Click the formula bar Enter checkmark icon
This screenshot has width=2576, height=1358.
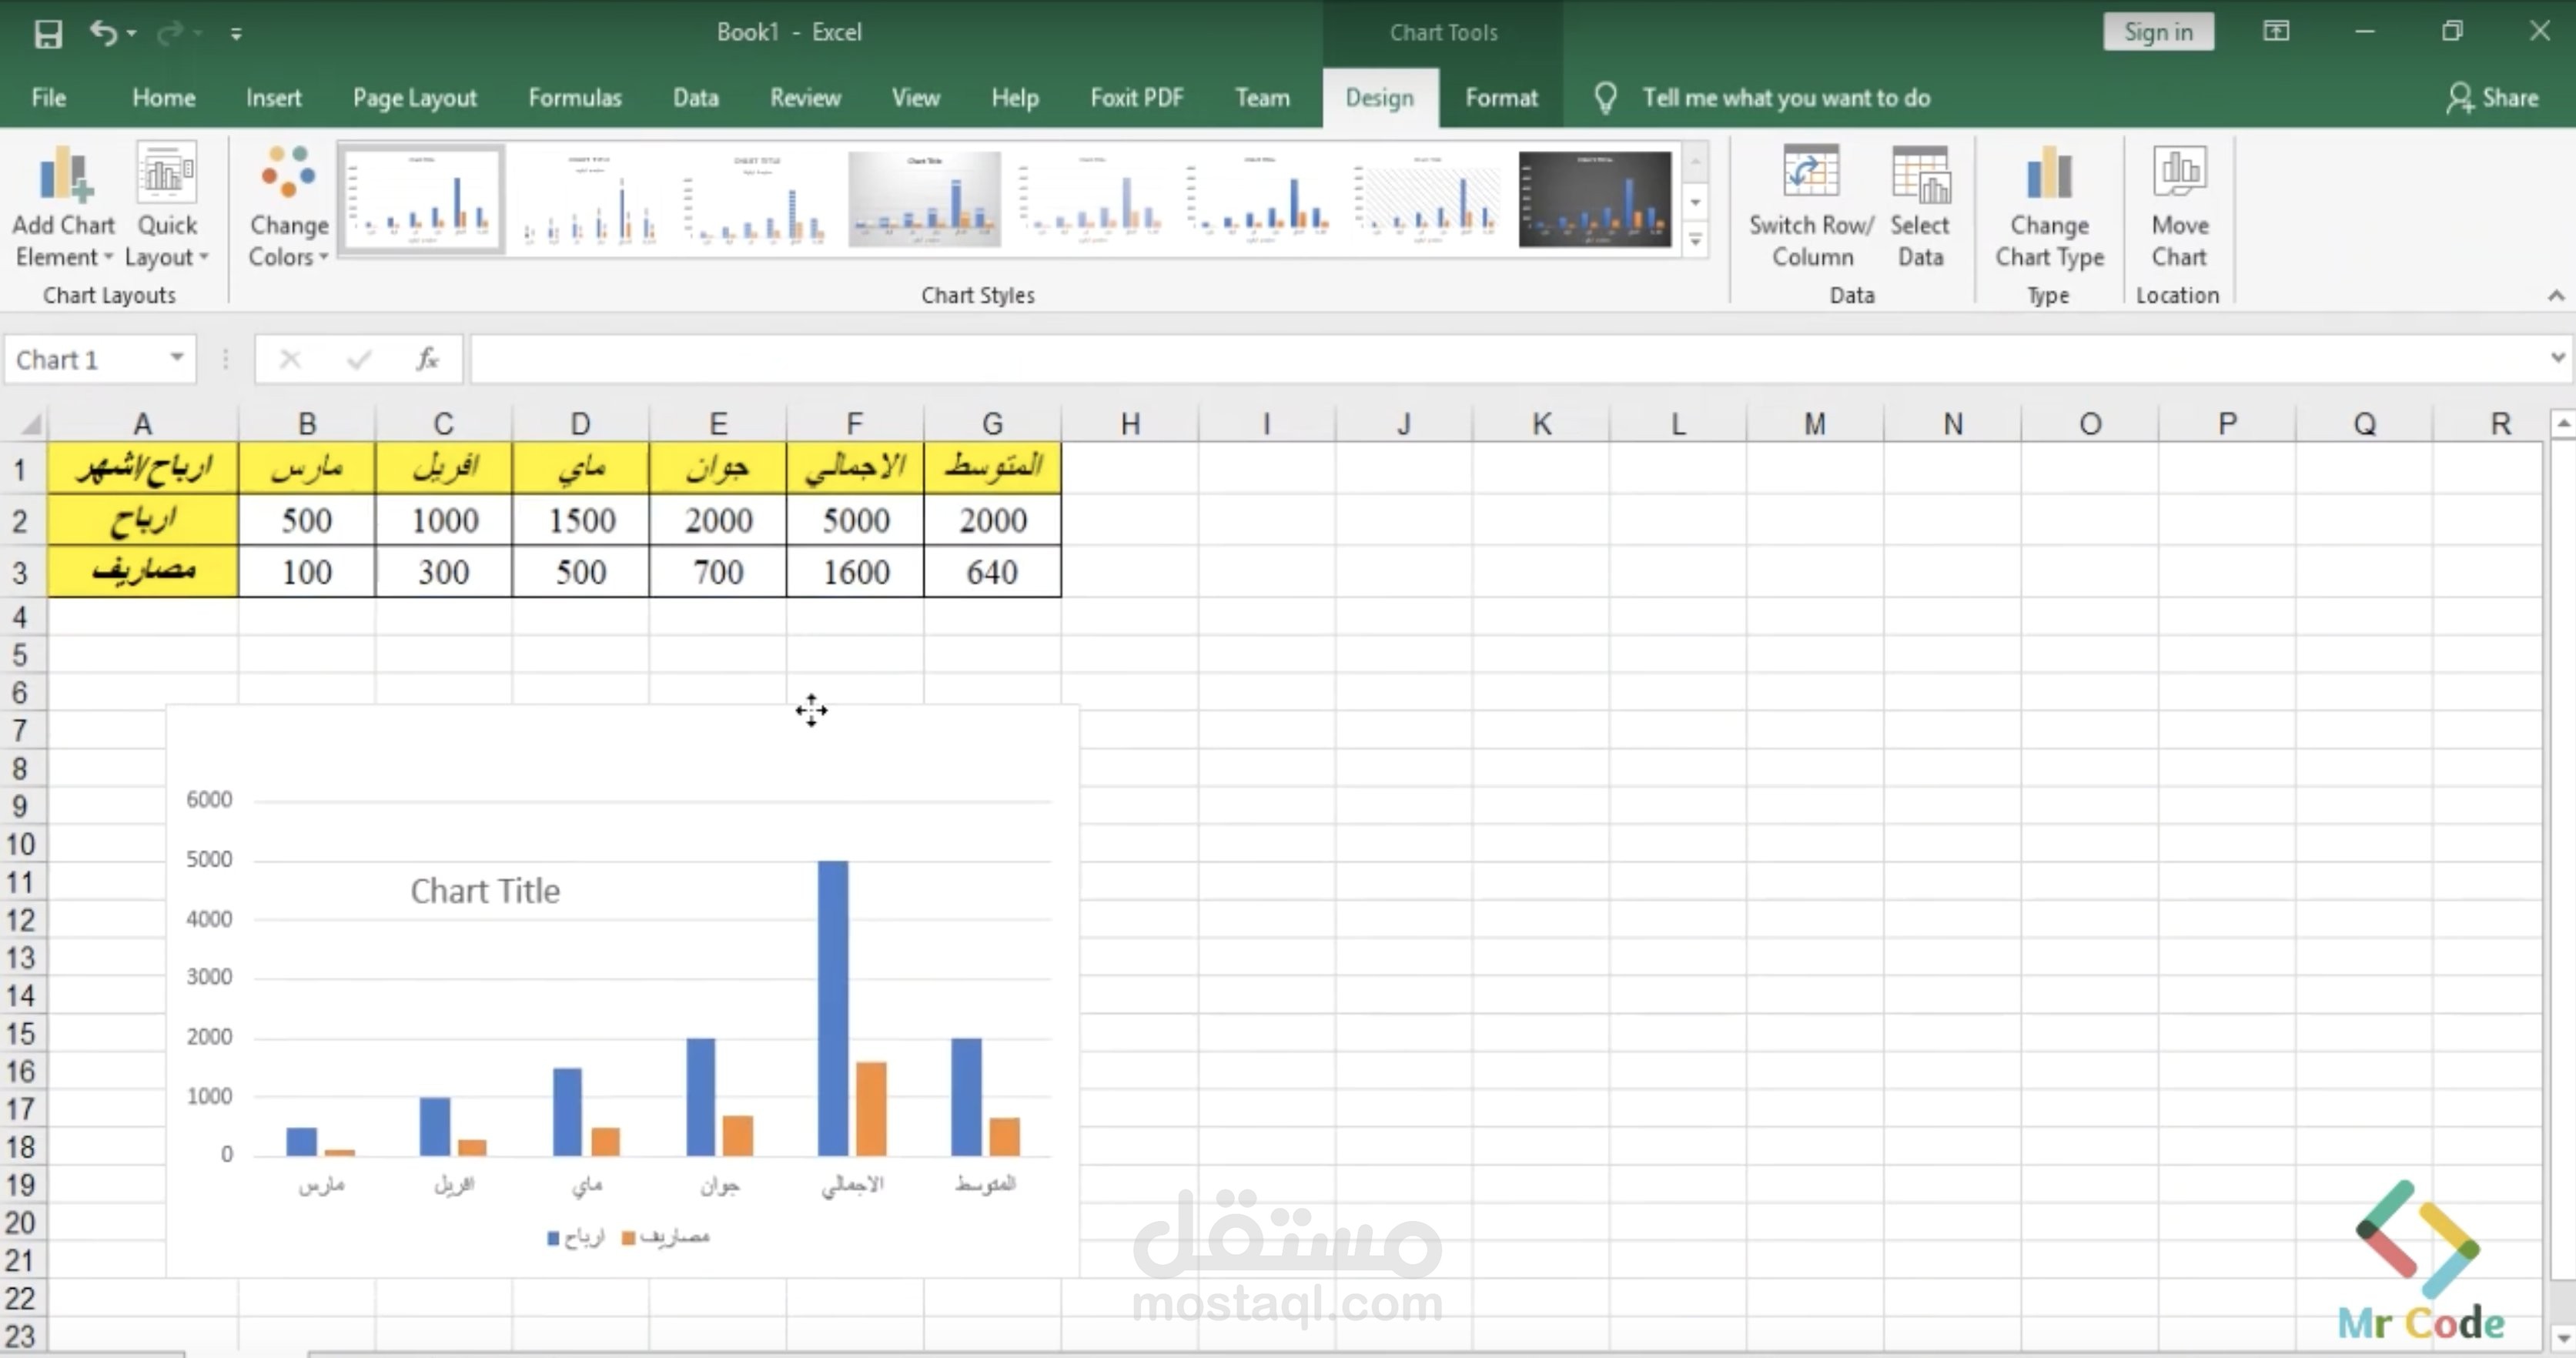point(359,359)
